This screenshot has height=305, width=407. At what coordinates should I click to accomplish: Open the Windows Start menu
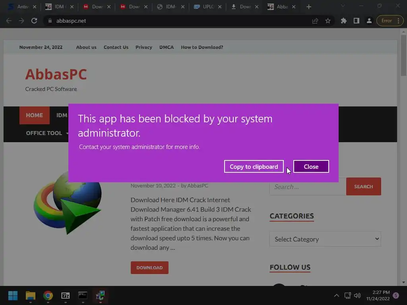[x=13, y=295]
